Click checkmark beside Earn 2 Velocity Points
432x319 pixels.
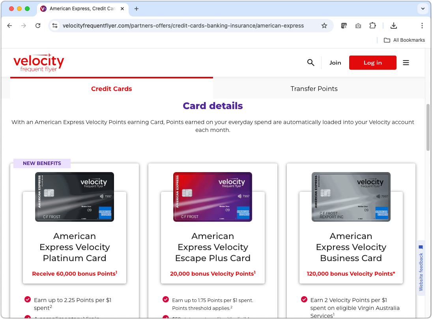click(304, 299)
